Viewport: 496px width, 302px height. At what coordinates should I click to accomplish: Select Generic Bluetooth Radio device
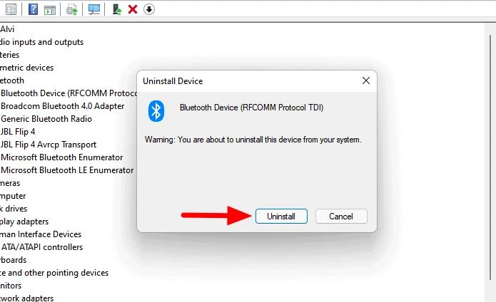pos(46,119)
